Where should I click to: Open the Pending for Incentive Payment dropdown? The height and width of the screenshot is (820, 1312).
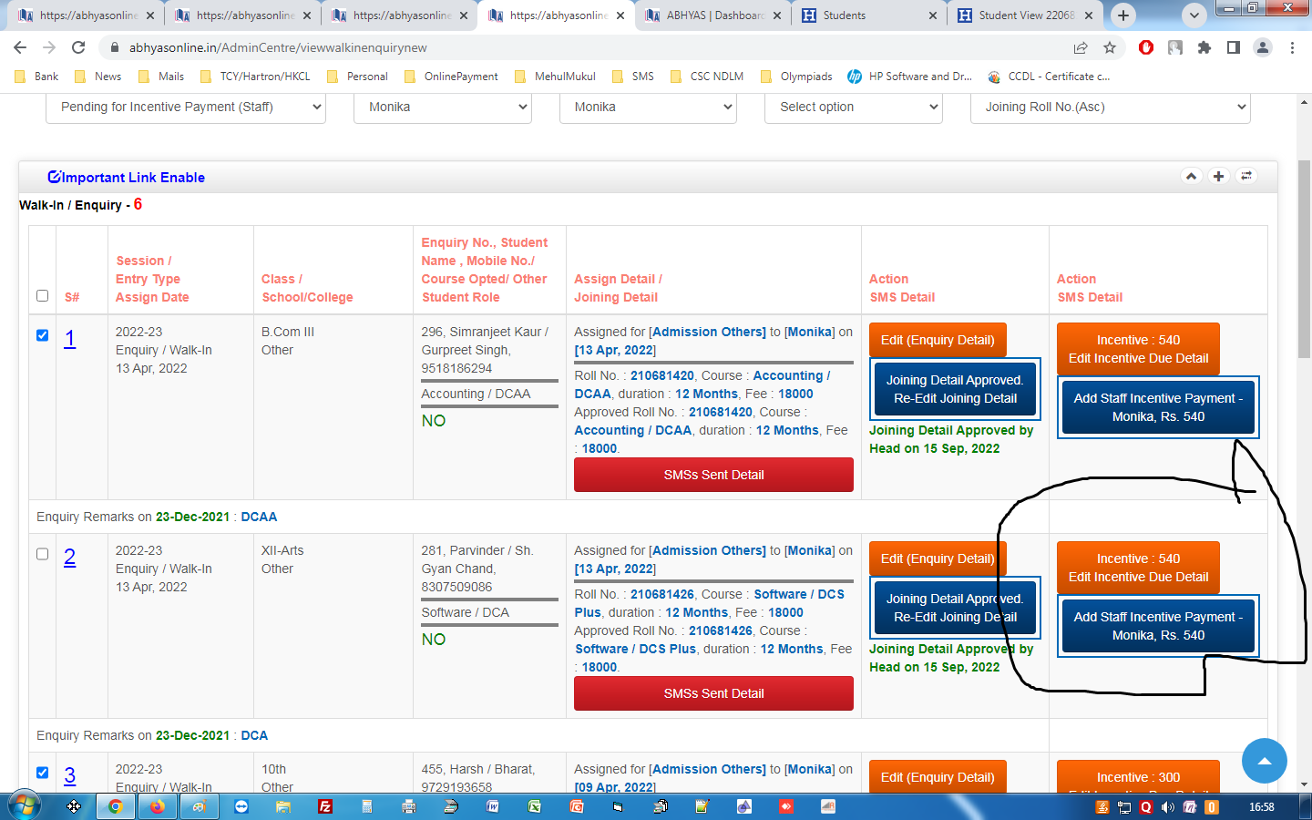[x=186, y=108]
